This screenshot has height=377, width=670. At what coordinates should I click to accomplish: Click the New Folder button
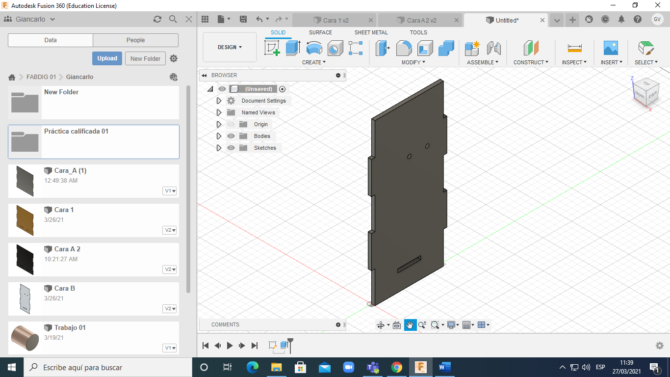click(x=145, y=58)
